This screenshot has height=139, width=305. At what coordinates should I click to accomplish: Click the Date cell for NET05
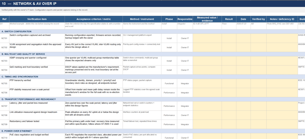pyautogui.click(x=243, y=83)
